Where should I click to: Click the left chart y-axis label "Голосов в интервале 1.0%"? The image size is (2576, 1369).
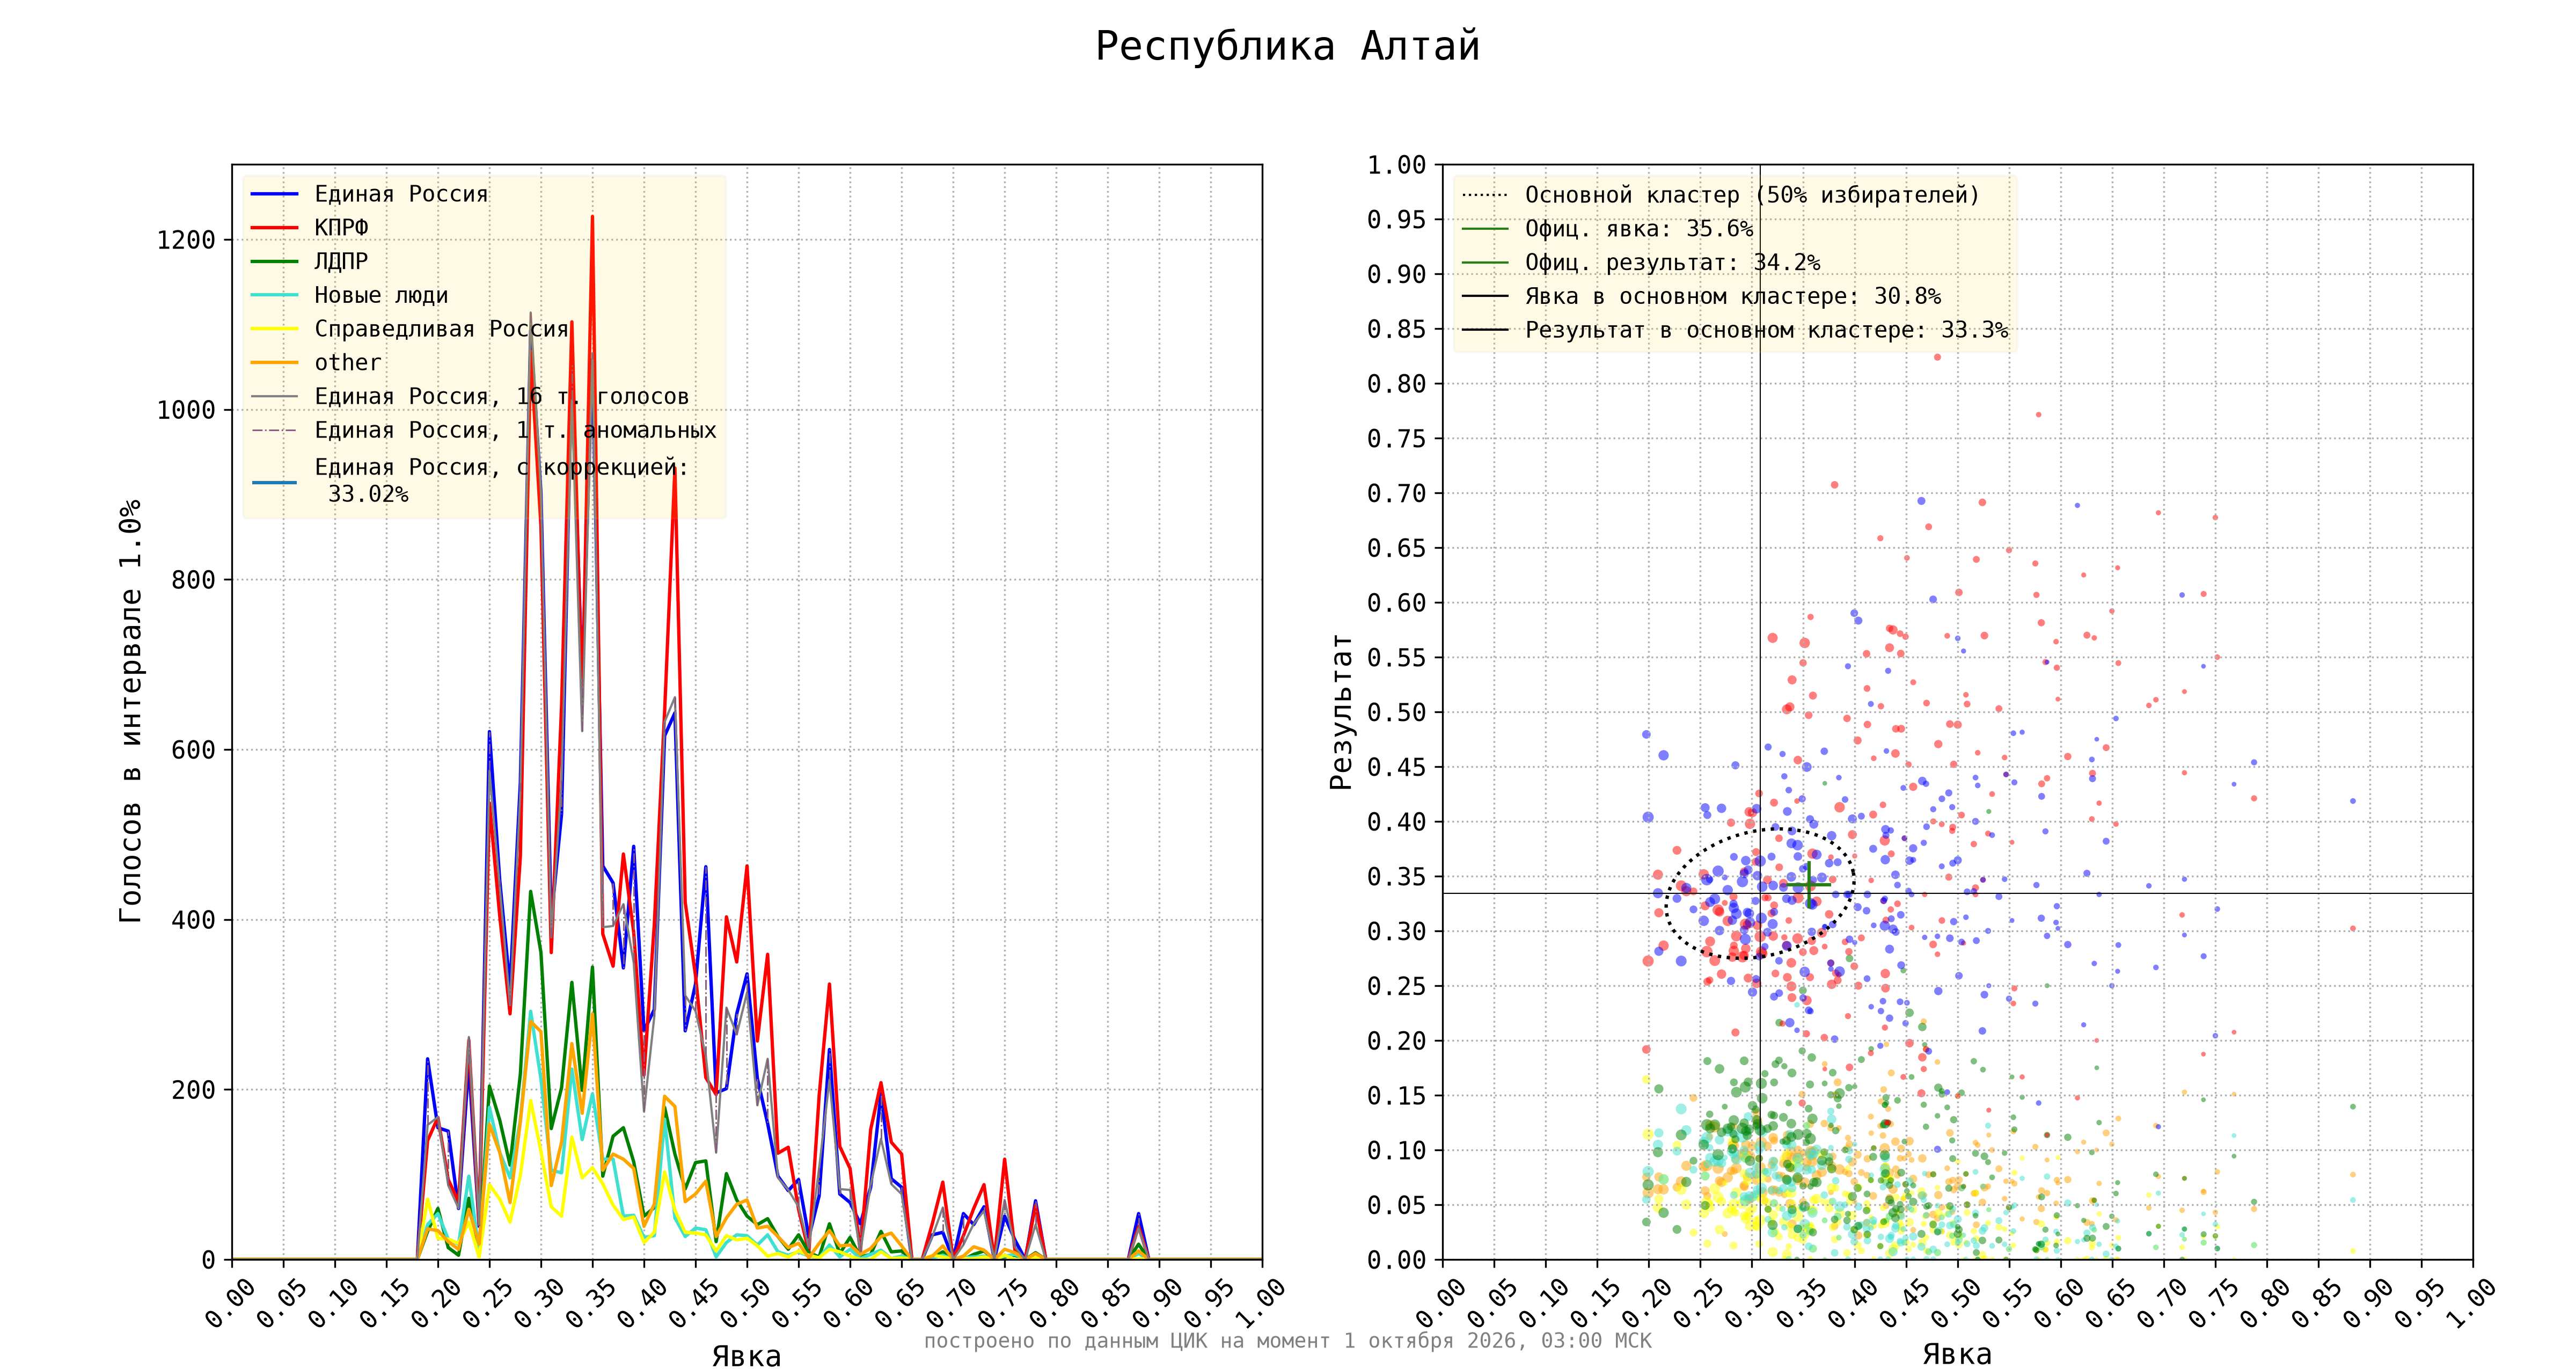131,711
